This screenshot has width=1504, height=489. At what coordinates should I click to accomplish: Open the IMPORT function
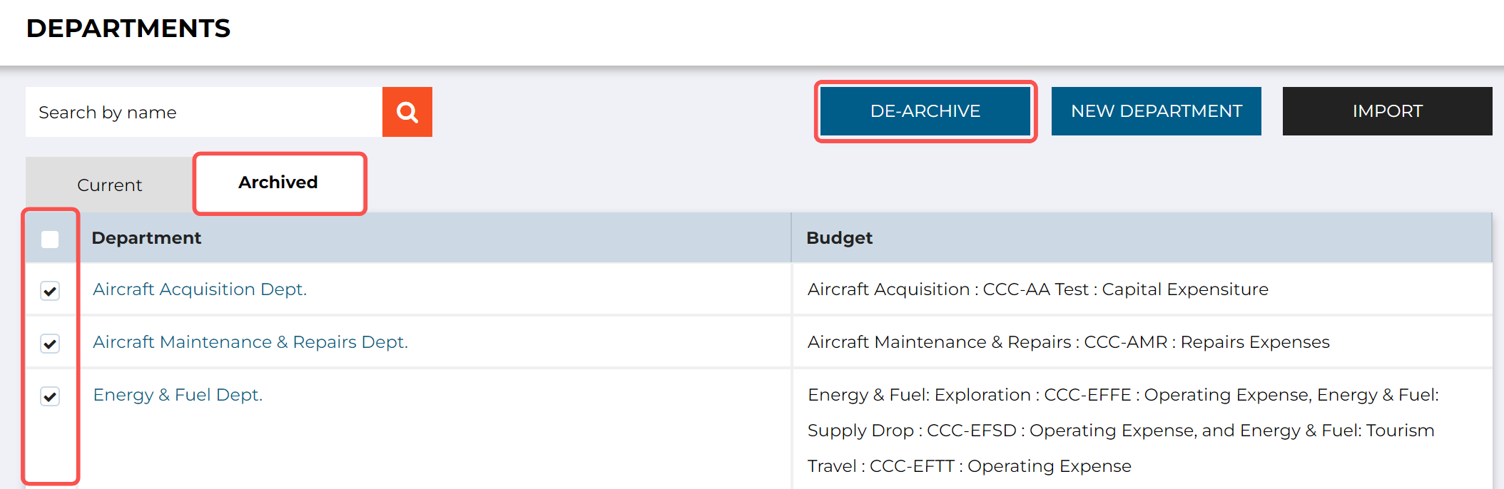1387,111
